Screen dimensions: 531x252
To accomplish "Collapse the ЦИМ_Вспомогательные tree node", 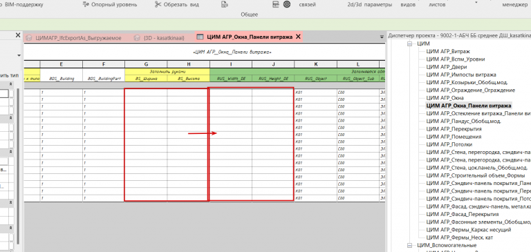I will [x=410, y=245].
